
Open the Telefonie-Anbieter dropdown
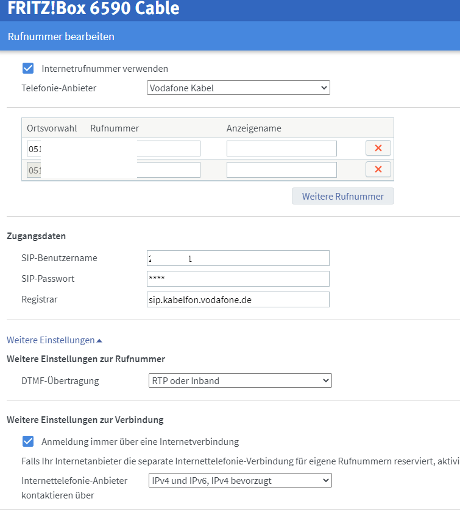point(238,88)
